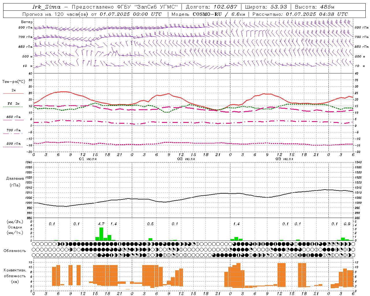Image resolution: width=370 pixels, height=296 pixels.
Task: Click the 0.5 precipitation total
Action: [x=150, y=224]
